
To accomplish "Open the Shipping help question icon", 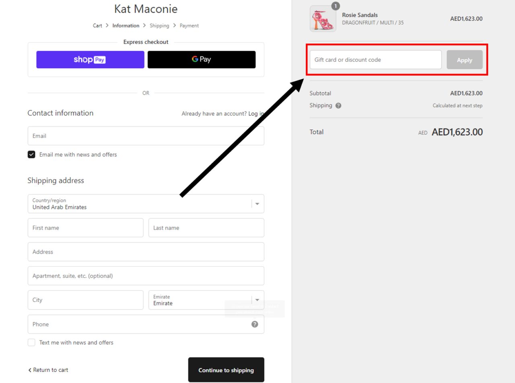I will 338,106.
